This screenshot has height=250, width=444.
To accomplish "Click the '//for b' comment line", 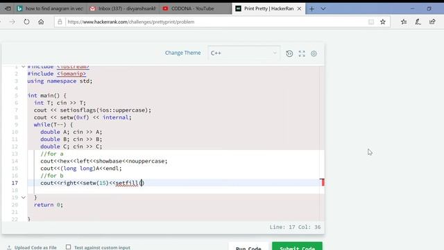I will tap(52, 176).
